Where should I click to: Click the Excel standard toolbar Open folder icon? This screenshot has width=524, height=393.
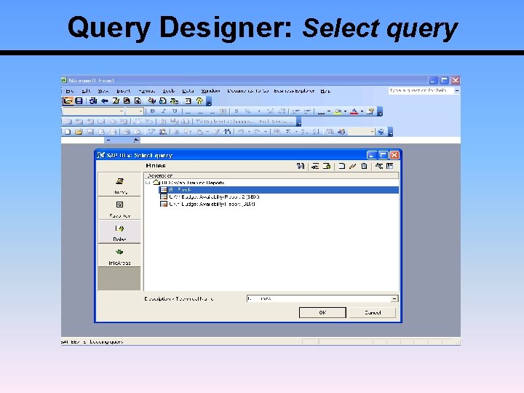[79, 132]
